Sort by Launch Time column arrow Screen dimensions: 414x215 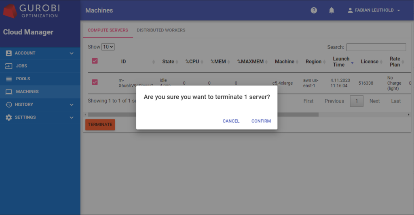tap(352, 63)
